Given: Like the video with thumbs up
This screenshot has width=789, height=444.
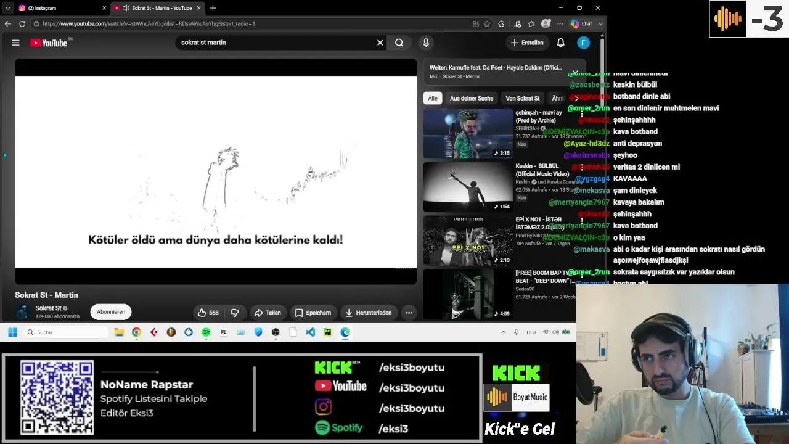Looking at the screenshot, I should point(208,313).
